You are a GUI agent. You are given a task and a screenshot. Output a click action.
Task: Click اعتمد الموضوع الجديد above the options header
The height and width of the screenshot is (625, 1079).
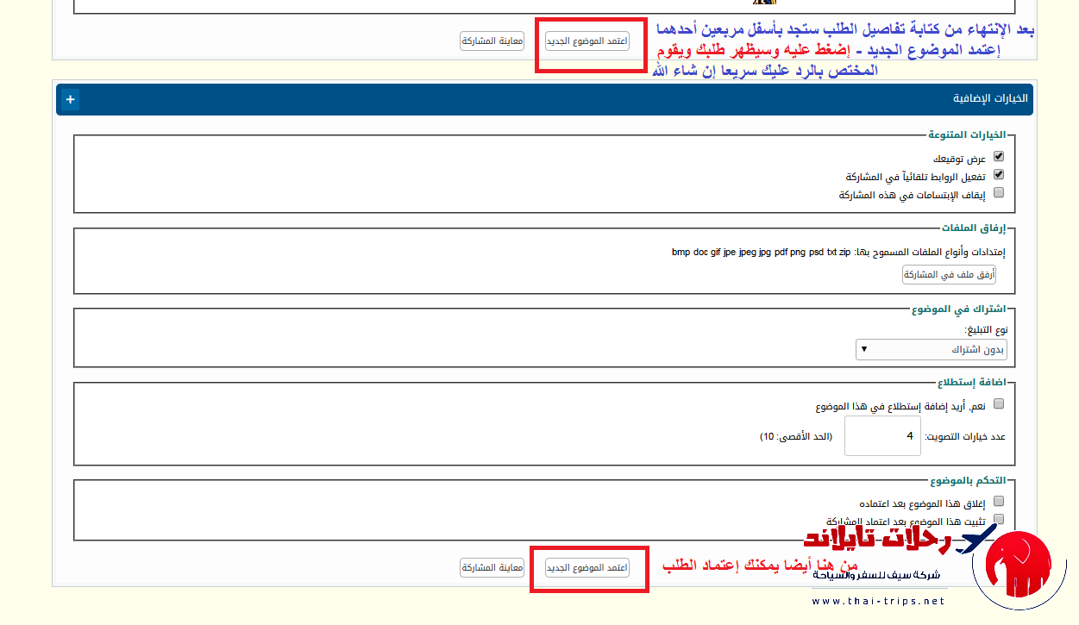click(587, 41)
